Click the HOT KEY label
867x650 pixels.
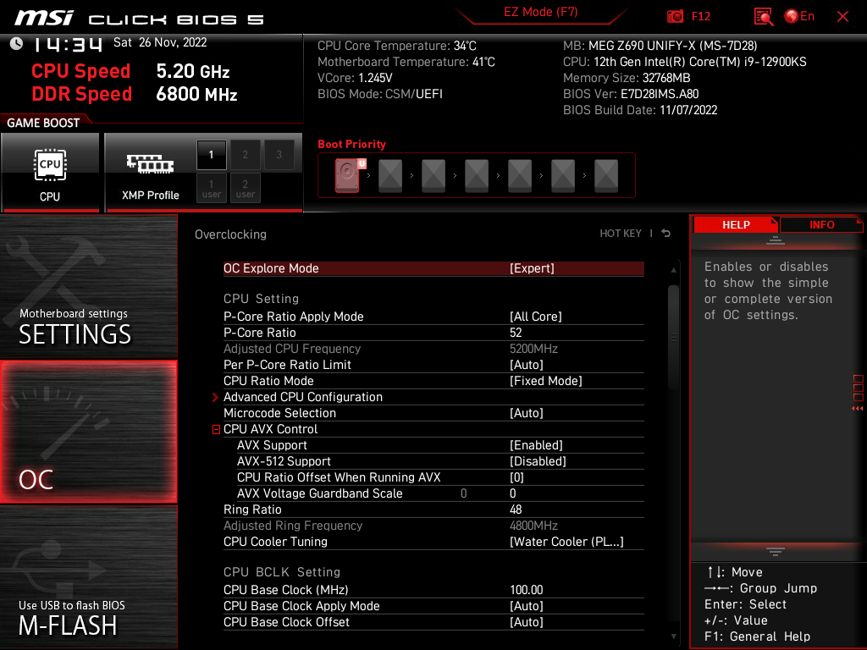(x=621, y=234)
